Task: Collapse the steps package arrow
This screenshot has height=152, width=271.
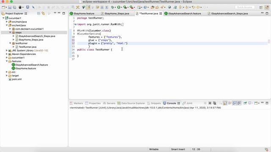Action: coord(10,33)
